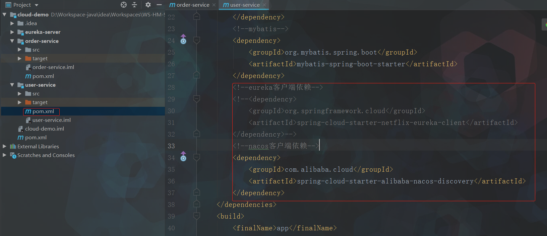The height and width of the screenshot is (236, 547).
Task: Fold the build block at line 39
Action: 197,216
